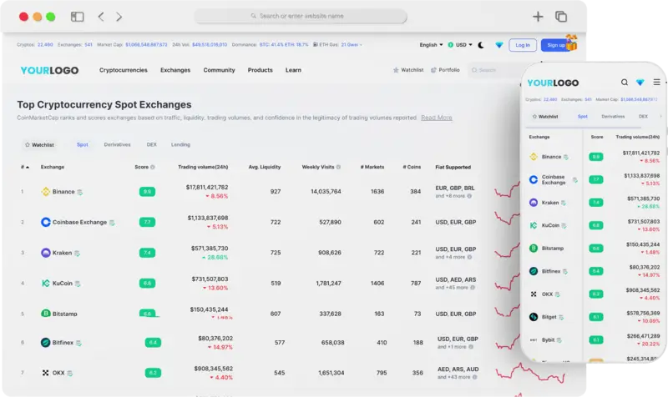Open the English language dropdown
668x397 pixels.
click(x=431, y=45)
